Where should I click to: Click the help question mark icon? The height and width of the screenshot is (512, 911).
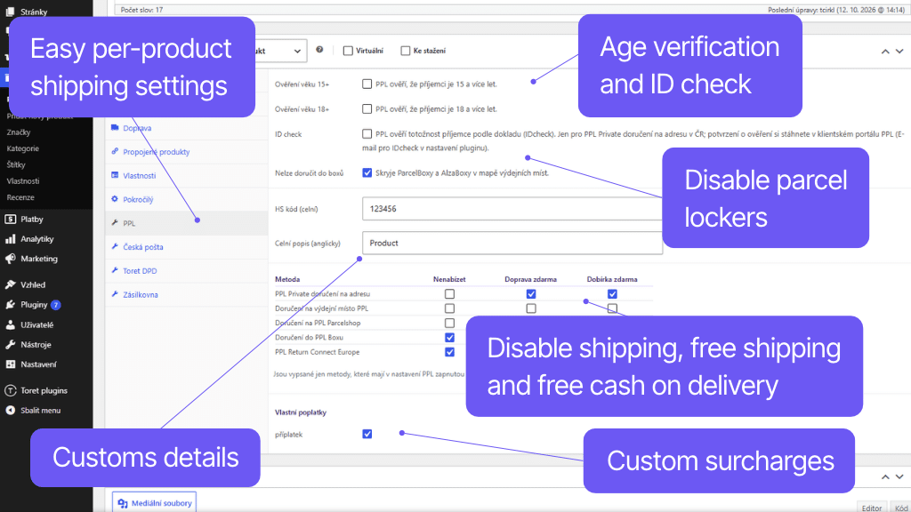click(319, 50)
